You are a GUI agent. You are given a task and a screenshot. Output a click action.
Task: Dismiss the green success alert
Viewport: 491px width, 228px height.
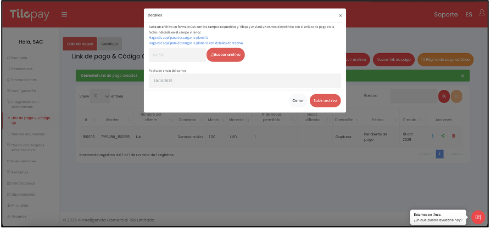click(x=462, y=75)
